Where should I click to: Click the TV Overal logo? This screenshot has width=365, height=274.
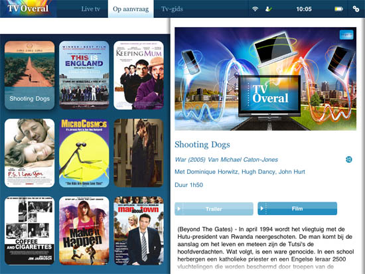pos(28,9)
